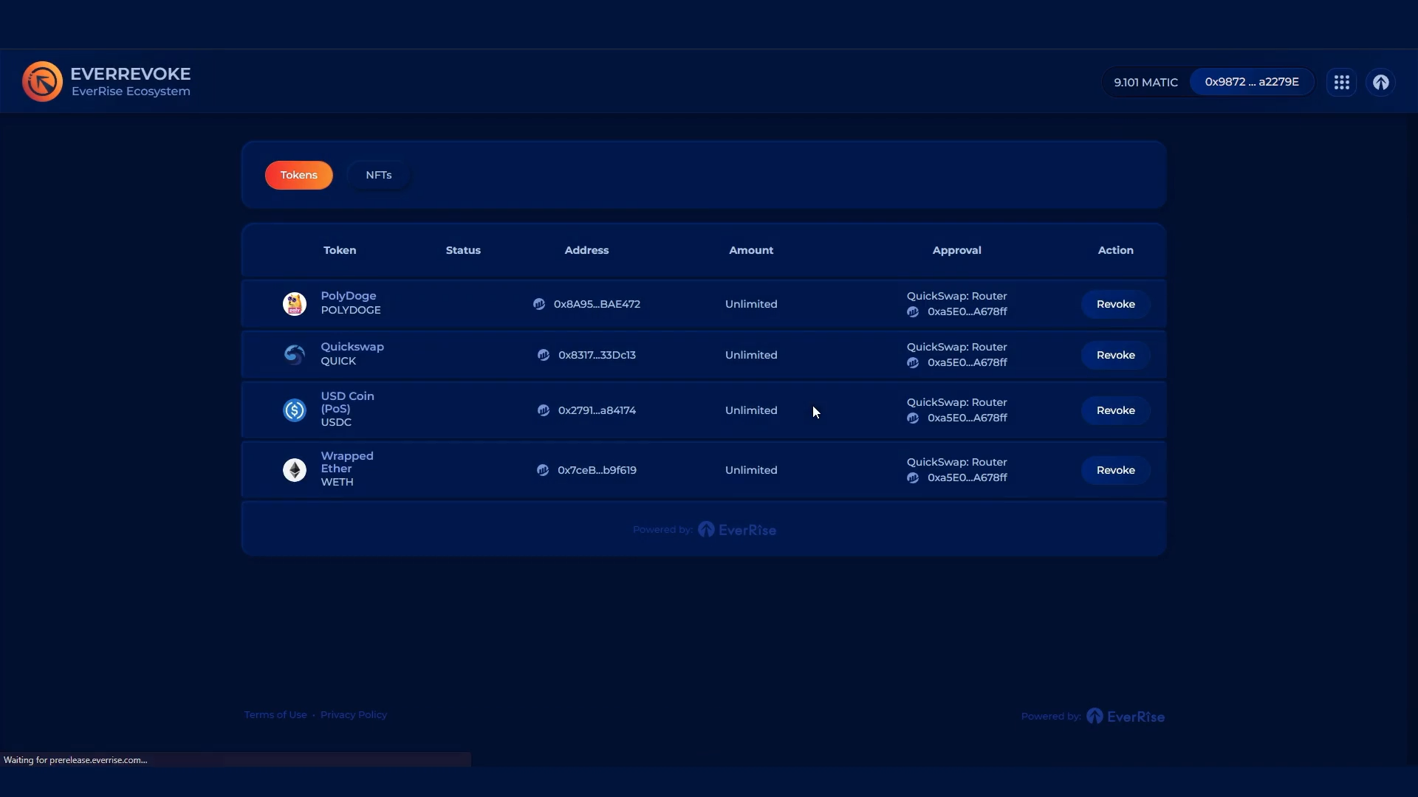This screenshot has height=797, width=1418.
Task: Click the Wrapped Ether token name
Action: pyautogui.click(x=346, y=463)
